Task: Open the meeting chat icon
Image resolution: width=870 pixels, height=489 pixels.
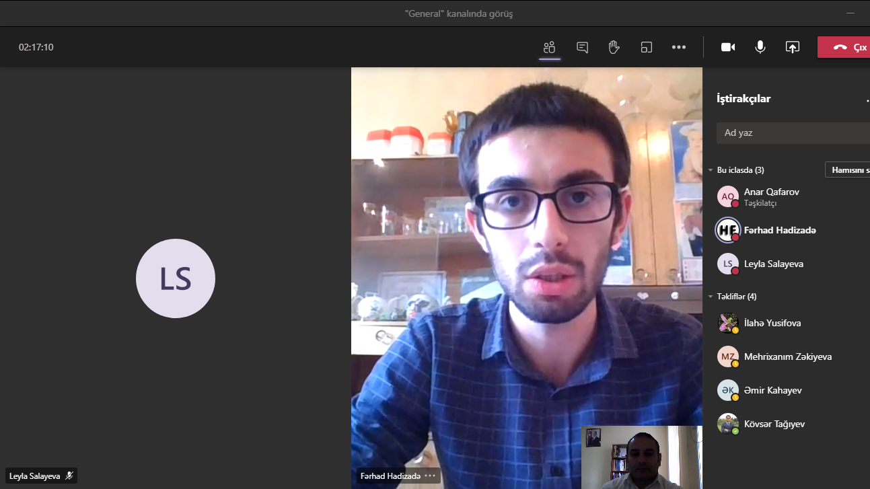Action: click(582, 47)
